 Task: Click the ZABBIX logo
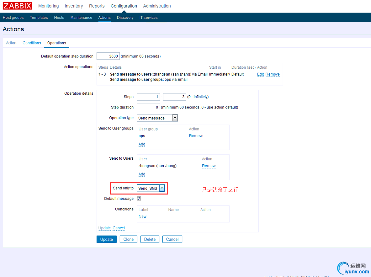pyautogui.click(x=17, y=6)
